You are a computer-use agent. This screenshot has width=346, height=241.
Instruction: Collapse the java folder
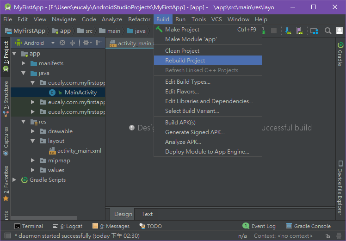tap(24, 73)
